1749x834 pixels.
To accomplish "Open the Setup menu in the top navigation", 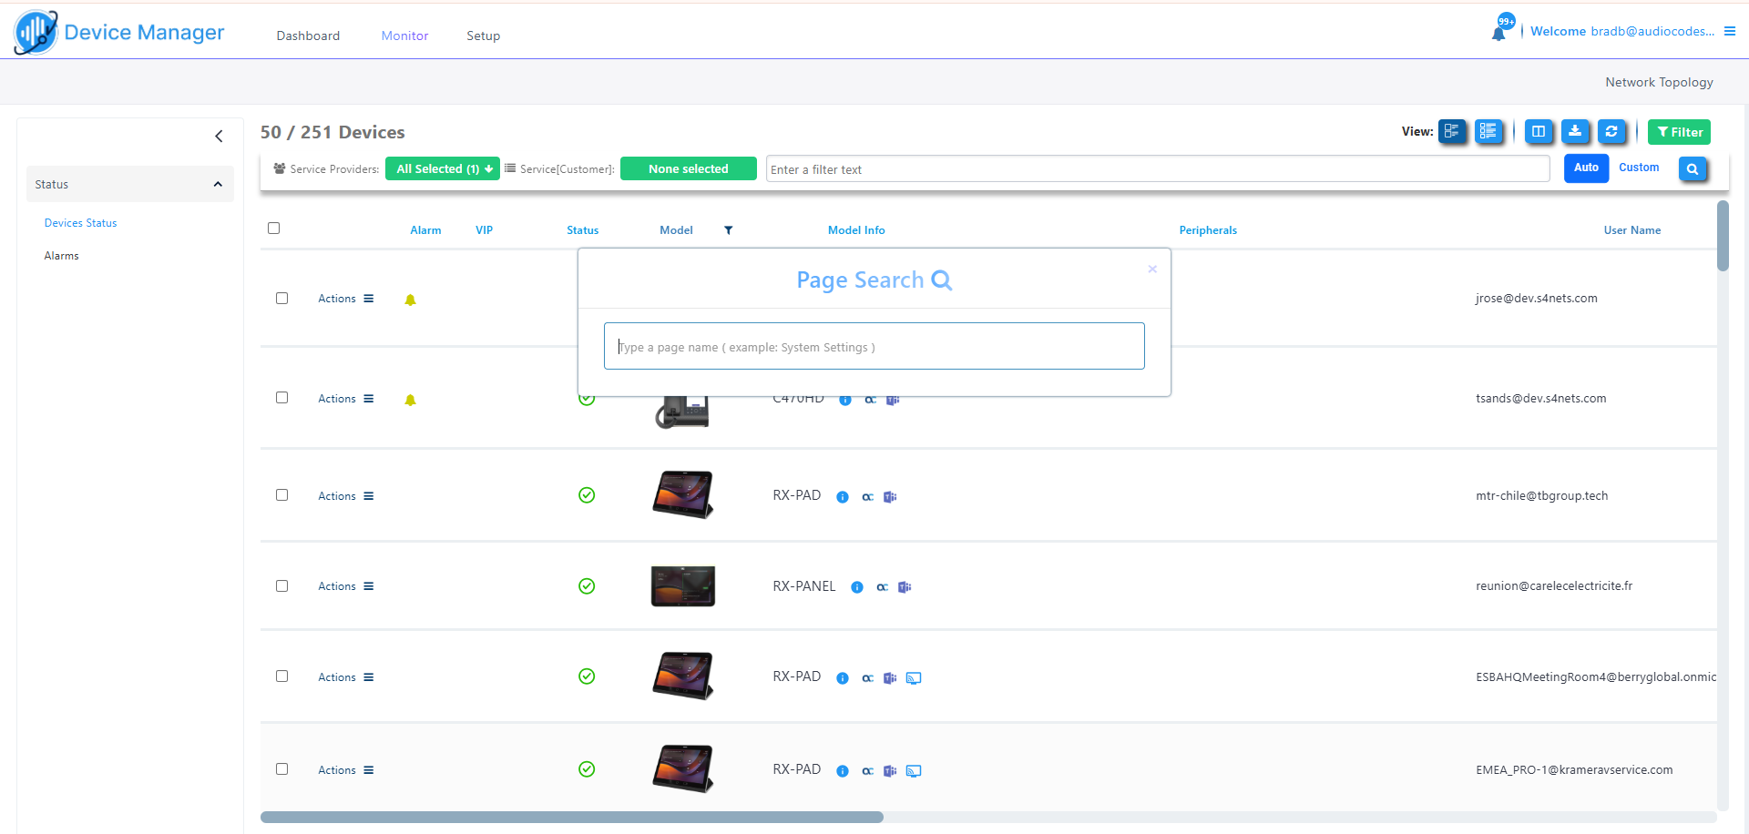I will [483, 36].
